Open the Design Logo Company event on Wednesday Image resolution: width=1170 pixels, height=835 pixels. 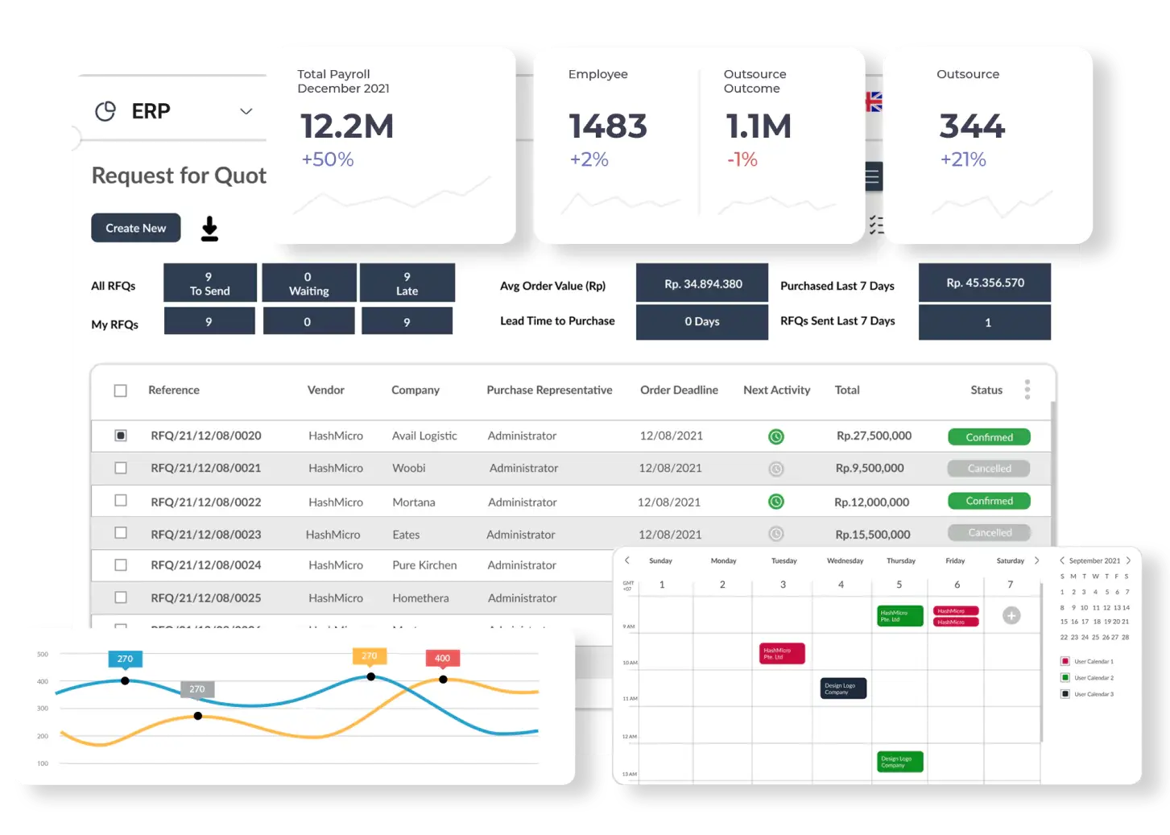(843, 688)
